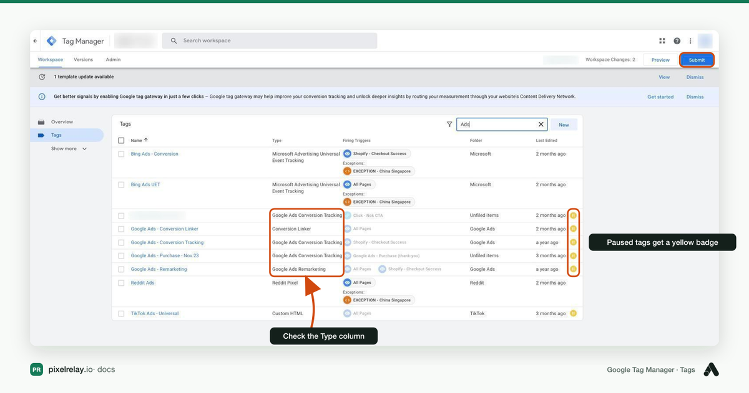Click the search magnifier icon in workspace search
This screenshot has height=393, width=749.
(x=174, y=40)
